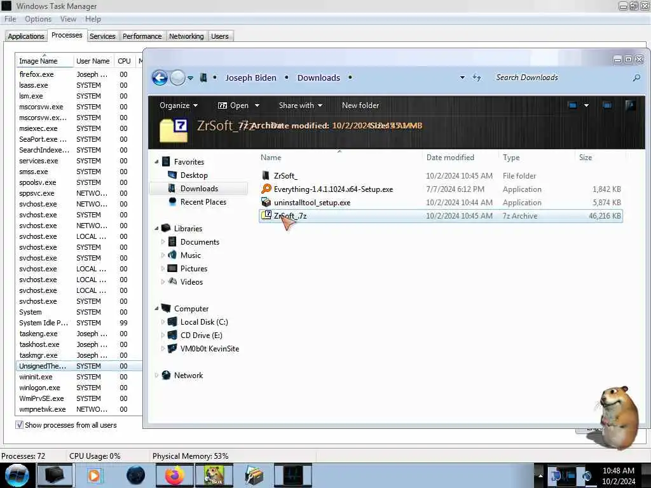Click the Forward navigation arrow in Explorer
This screenshot has width=651, height=488.
pos(178,78)
